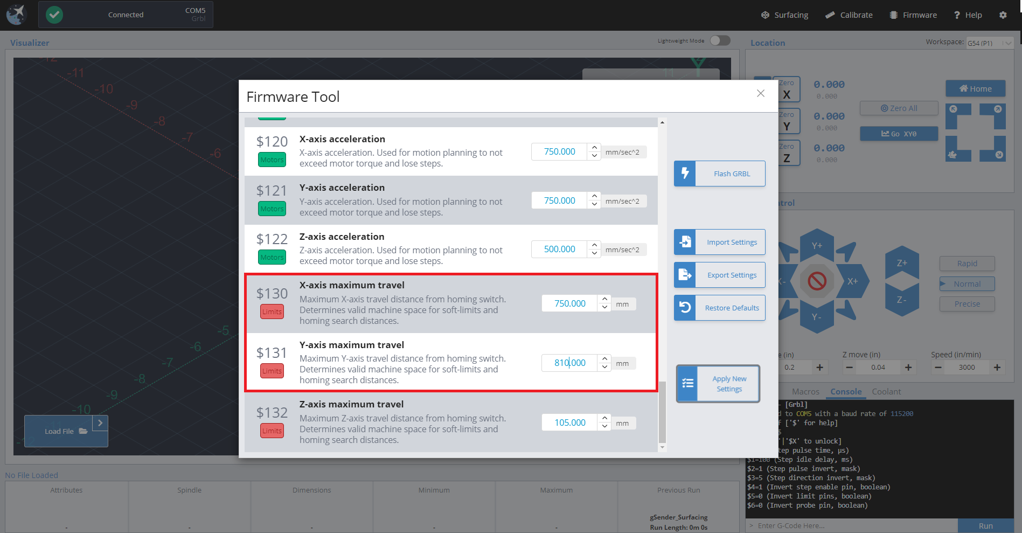This screenshot has height=533, width=1022.
Task: Click the Flash GRBL lightning icon
Action: (685, 174)
